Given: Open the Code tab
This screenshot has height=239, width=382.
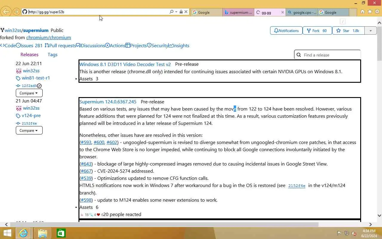Looking at the screenshot, I should [8, 45].
